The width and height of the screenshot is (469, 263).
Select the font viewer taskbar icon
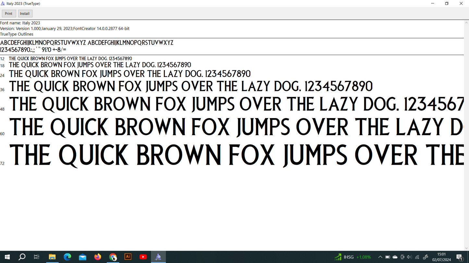[x=158, y=257]
